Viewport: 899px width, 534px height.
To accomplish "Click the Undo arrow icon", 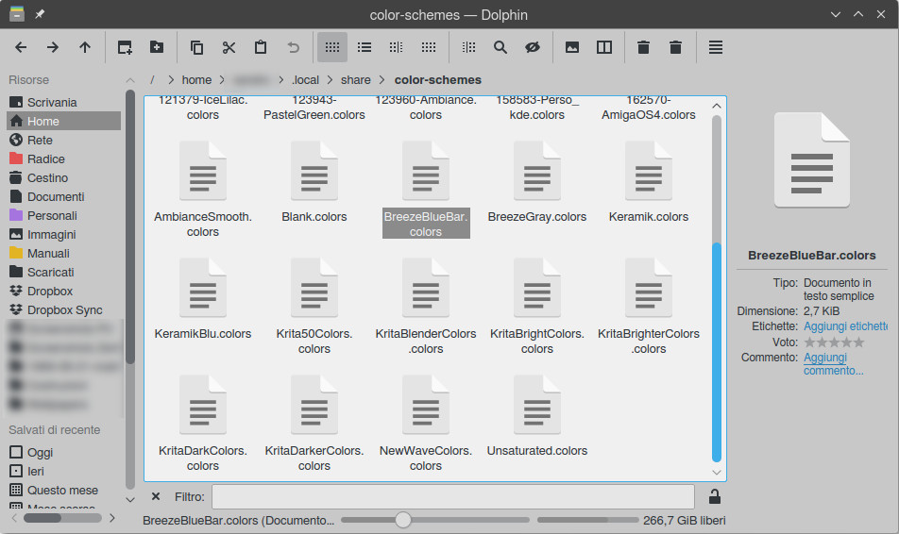I will click(293, 47).
